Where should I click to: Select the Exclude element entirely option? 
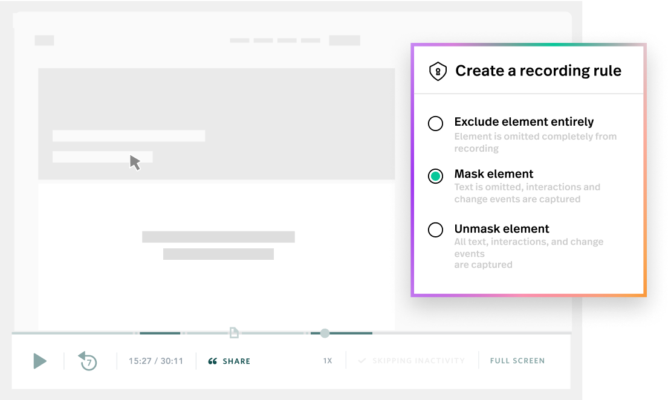coord(435,123)
